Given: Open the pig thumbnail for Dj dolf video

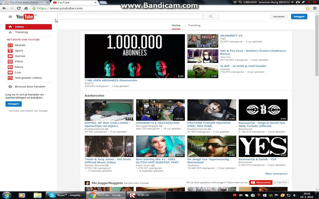Looking at the screenshot, I should (203, 71).
